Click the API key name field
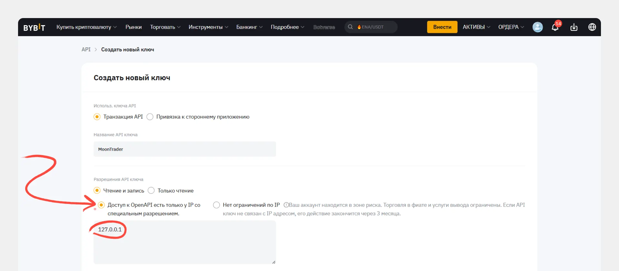This screenshot has height=271, width=619. tap(184, 149)
